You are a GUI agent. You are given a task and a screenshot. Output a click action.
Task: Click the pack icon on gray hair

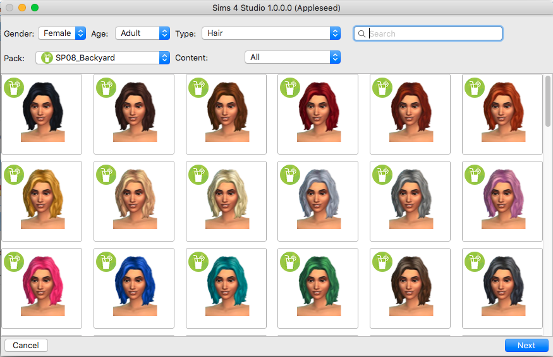[382, 175]
